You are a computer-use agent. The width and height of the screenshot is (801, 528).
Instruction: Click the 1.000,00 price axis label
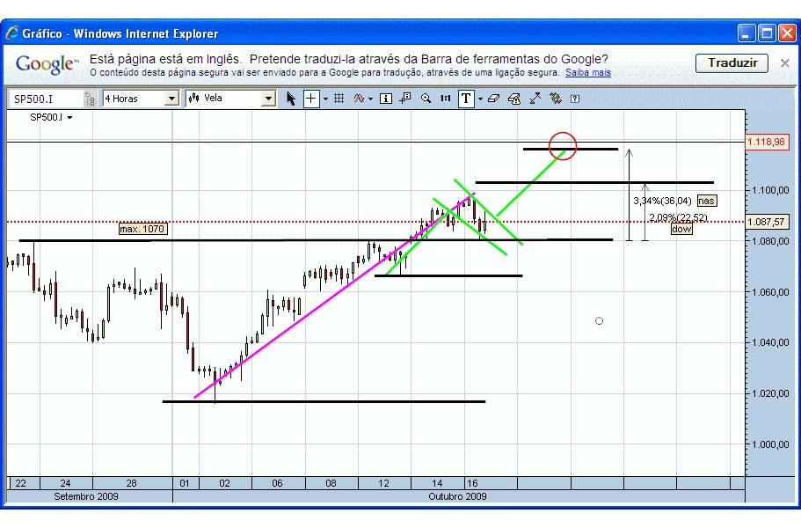pos(770,444)
